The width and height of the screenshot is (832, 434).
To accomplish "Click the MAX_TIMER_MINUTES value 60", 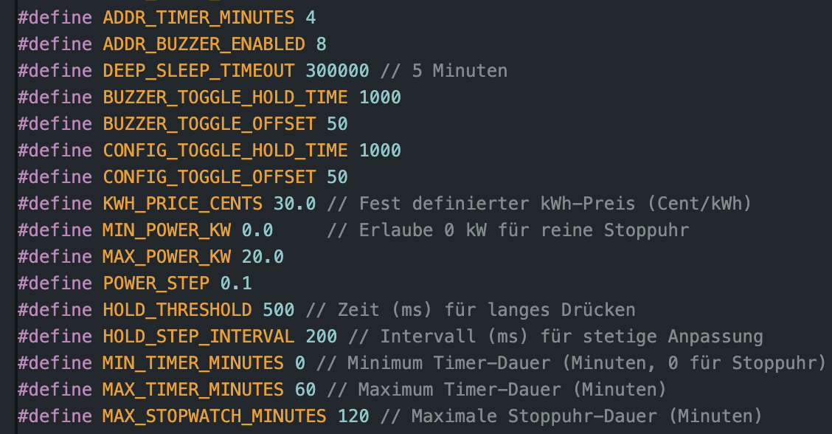I will tap(305, 390).
